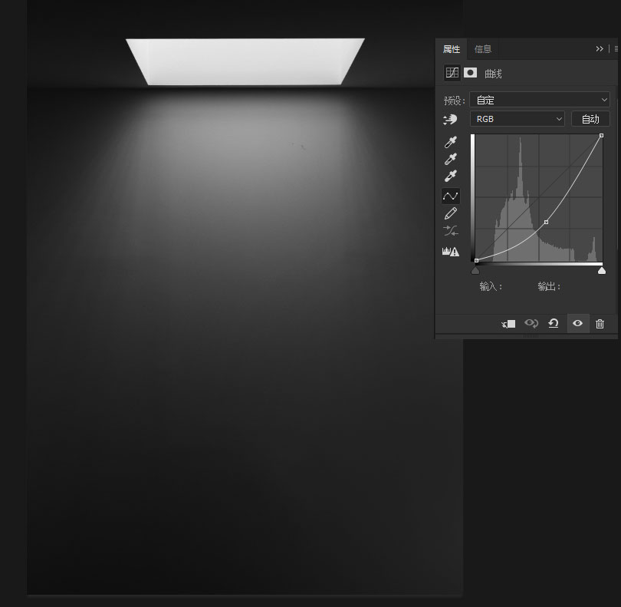This screenshot has width=621, height=607.
Task: Pick the white point eyedropper
Action: pos(451,176)
